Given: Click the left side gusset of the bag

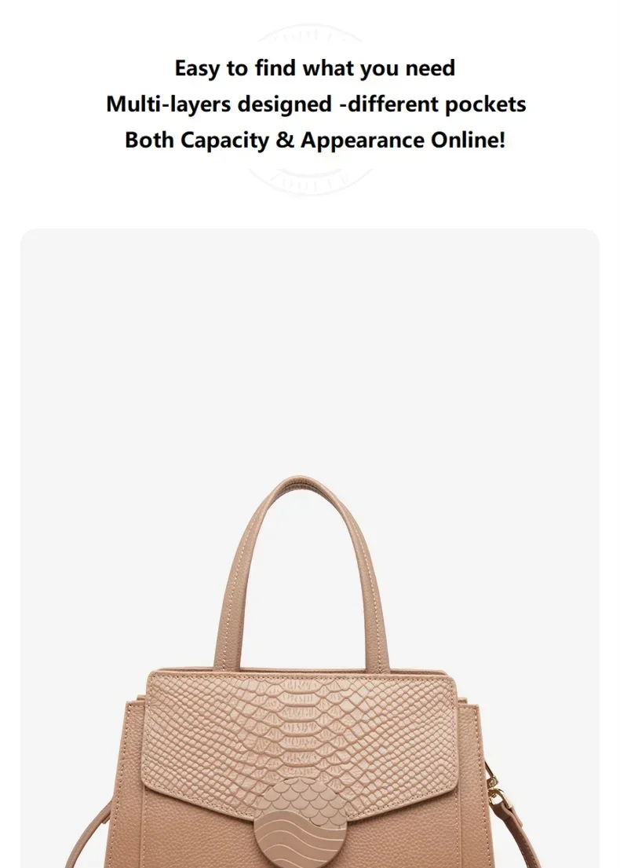Looking at the screenshot, I should [x=134, y=775].
